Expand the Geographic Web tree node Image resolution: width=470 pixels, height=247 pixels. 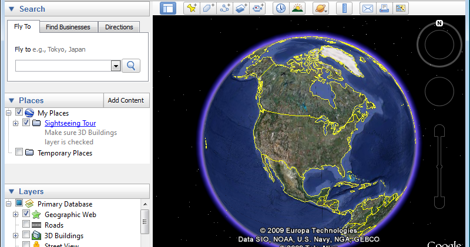[16, 214]
